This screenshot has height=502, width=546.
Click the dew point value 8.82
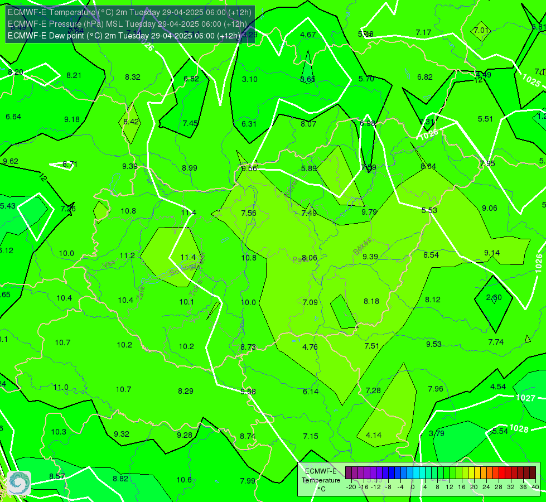click(120, 479)
